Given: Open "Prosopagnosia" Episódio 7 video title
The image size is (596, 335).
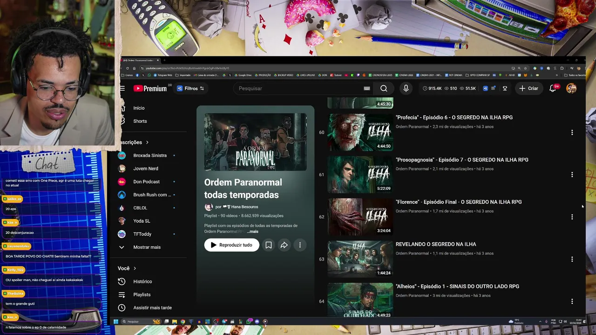Looking at the screenshot, I should pos(462,160).
